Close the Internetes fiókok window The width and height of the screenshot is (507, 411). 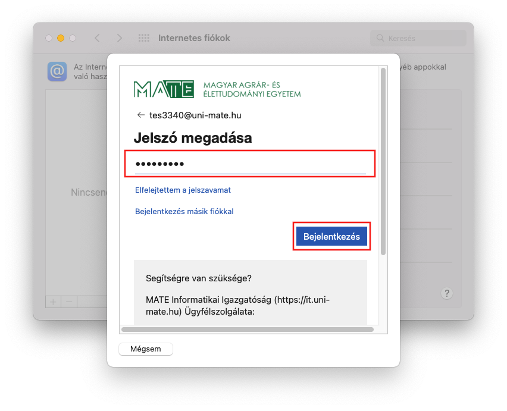[x=49, y=38]
